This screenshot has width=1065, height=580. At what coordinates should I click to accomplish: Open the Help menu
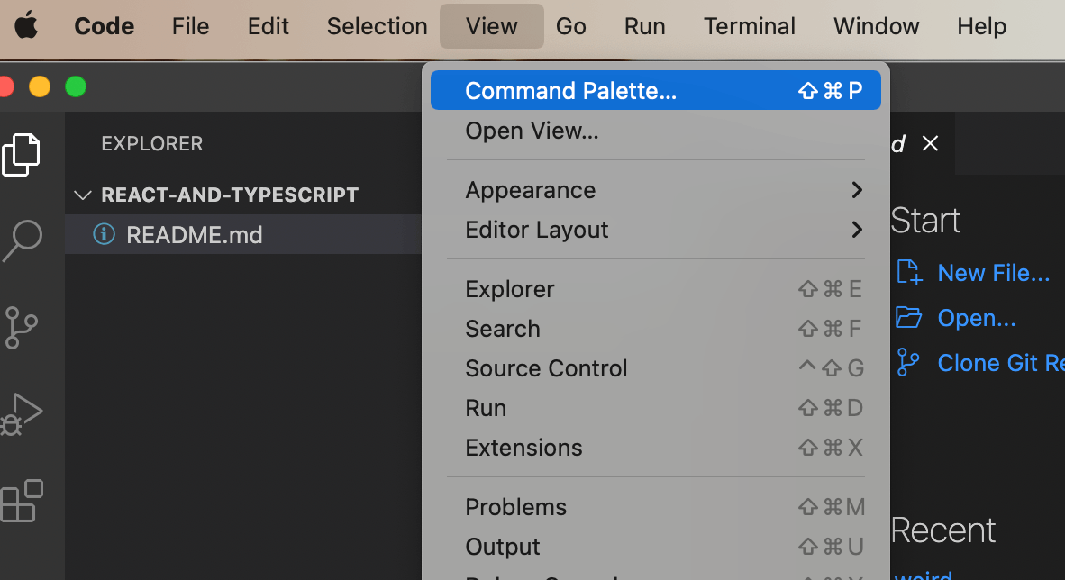tap(981, 26)
